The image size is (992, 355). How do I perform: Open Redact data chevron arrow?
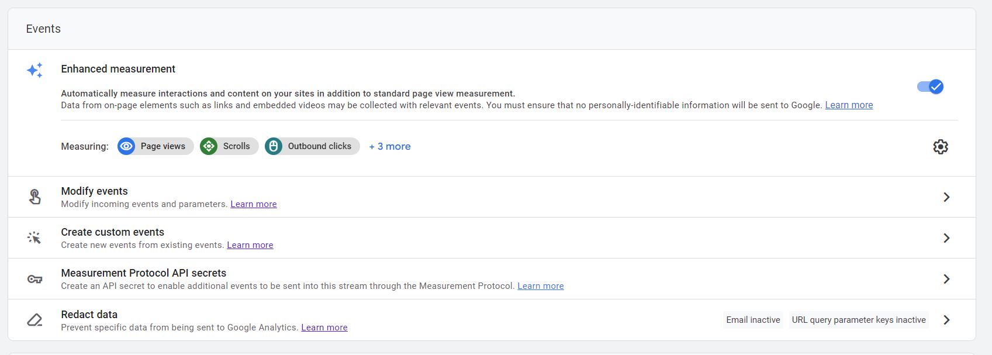point(946,320)
